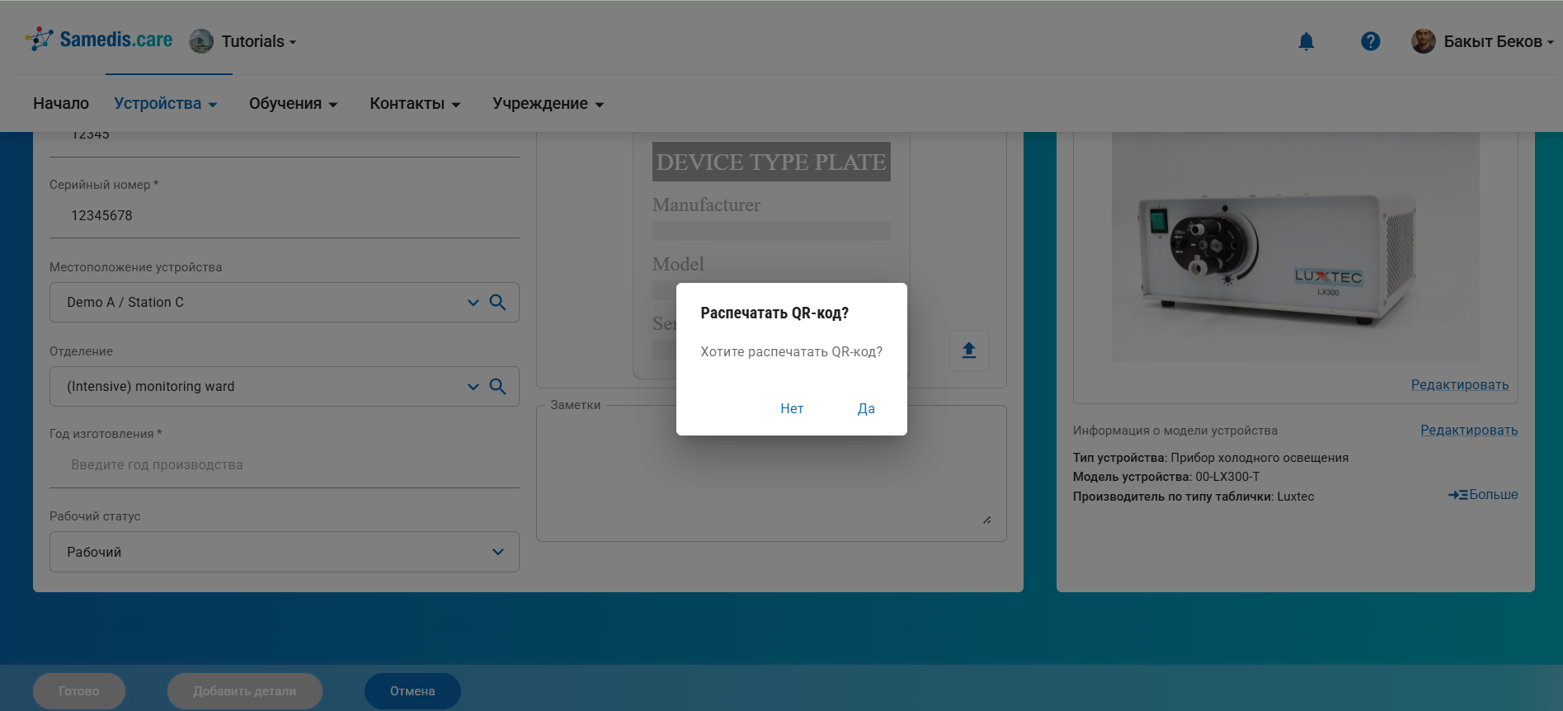1563x711 pixels.
Task: Click the notifications bell icon
Action: (x=1306, y=41)
